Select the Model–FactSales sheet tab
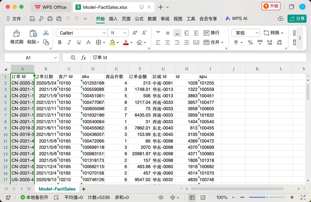Viewport: 311px width, 202px height. tap(57, 189)
